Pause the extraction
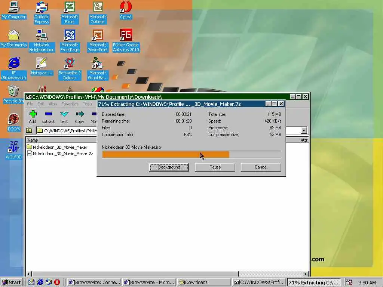The height and width of the screenshot is (287, 383). click(215, 167)
